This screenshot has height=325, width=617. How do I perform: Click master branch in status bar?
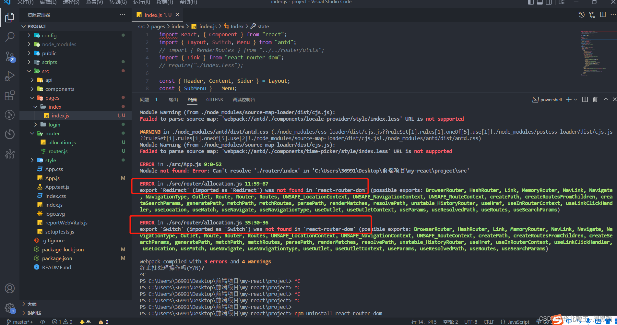click(x=20, y=322)
